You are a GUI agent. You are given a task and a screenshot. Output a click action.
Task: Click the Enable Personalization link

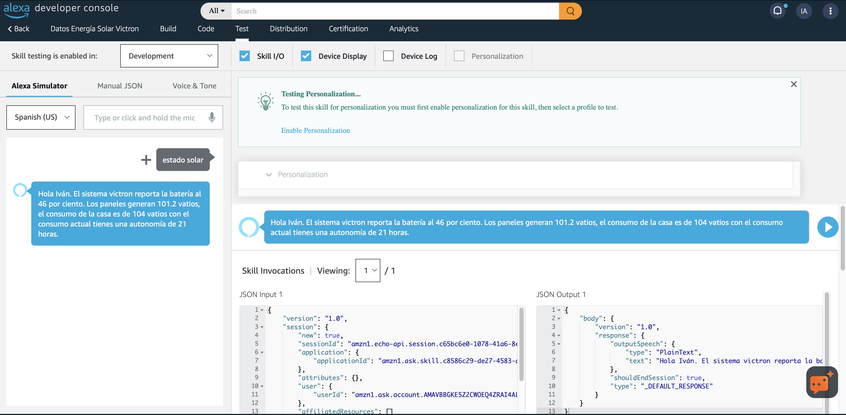click(315, 130)
